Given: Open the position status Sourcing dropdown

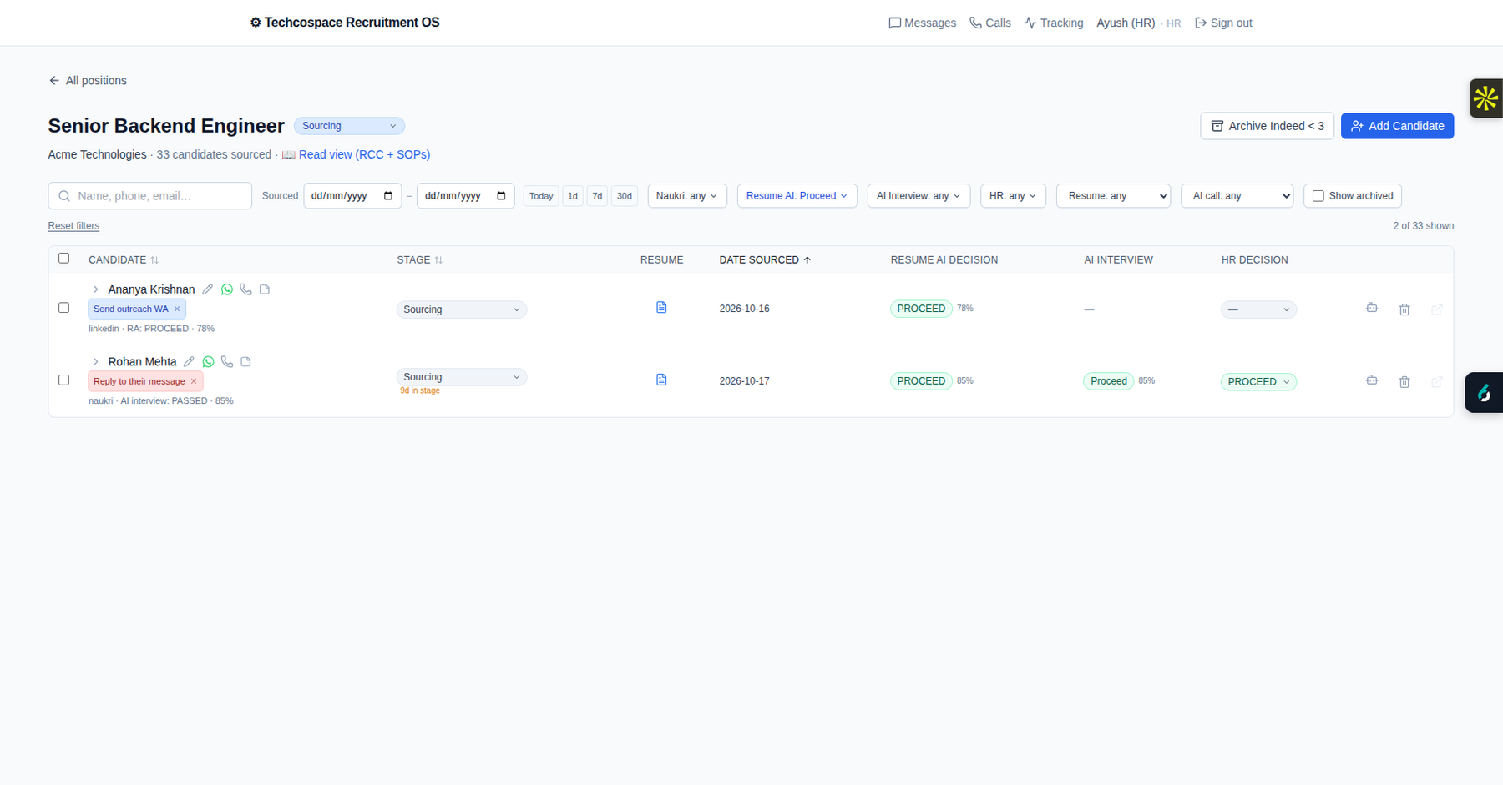Looking at the screenshot, I should click(x=349, y=126).
